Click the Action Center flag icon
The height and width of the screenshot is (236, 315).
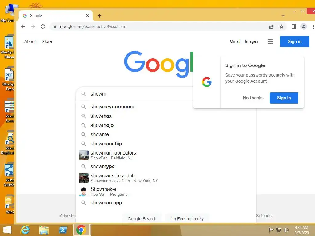point(271,230)
